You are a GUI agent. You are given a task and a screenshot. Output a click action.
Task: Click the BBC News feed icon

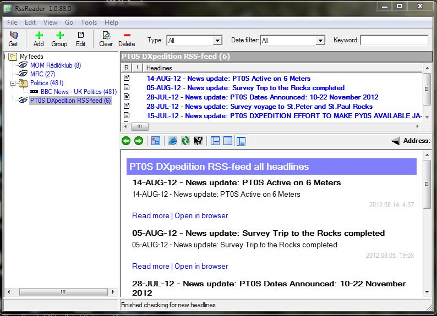pos(34,92)
